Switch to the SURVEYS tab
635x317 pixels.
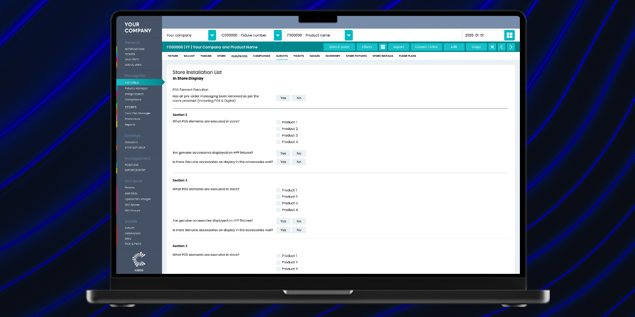click(282, 56)
